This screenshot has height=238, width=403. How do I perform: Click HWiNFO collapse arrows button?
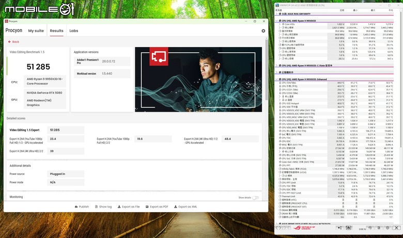[287, 228]
